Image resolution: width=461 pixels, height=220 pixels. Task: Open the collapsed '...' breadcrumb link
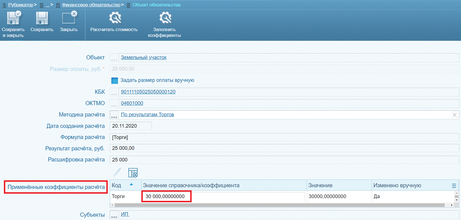47,5
